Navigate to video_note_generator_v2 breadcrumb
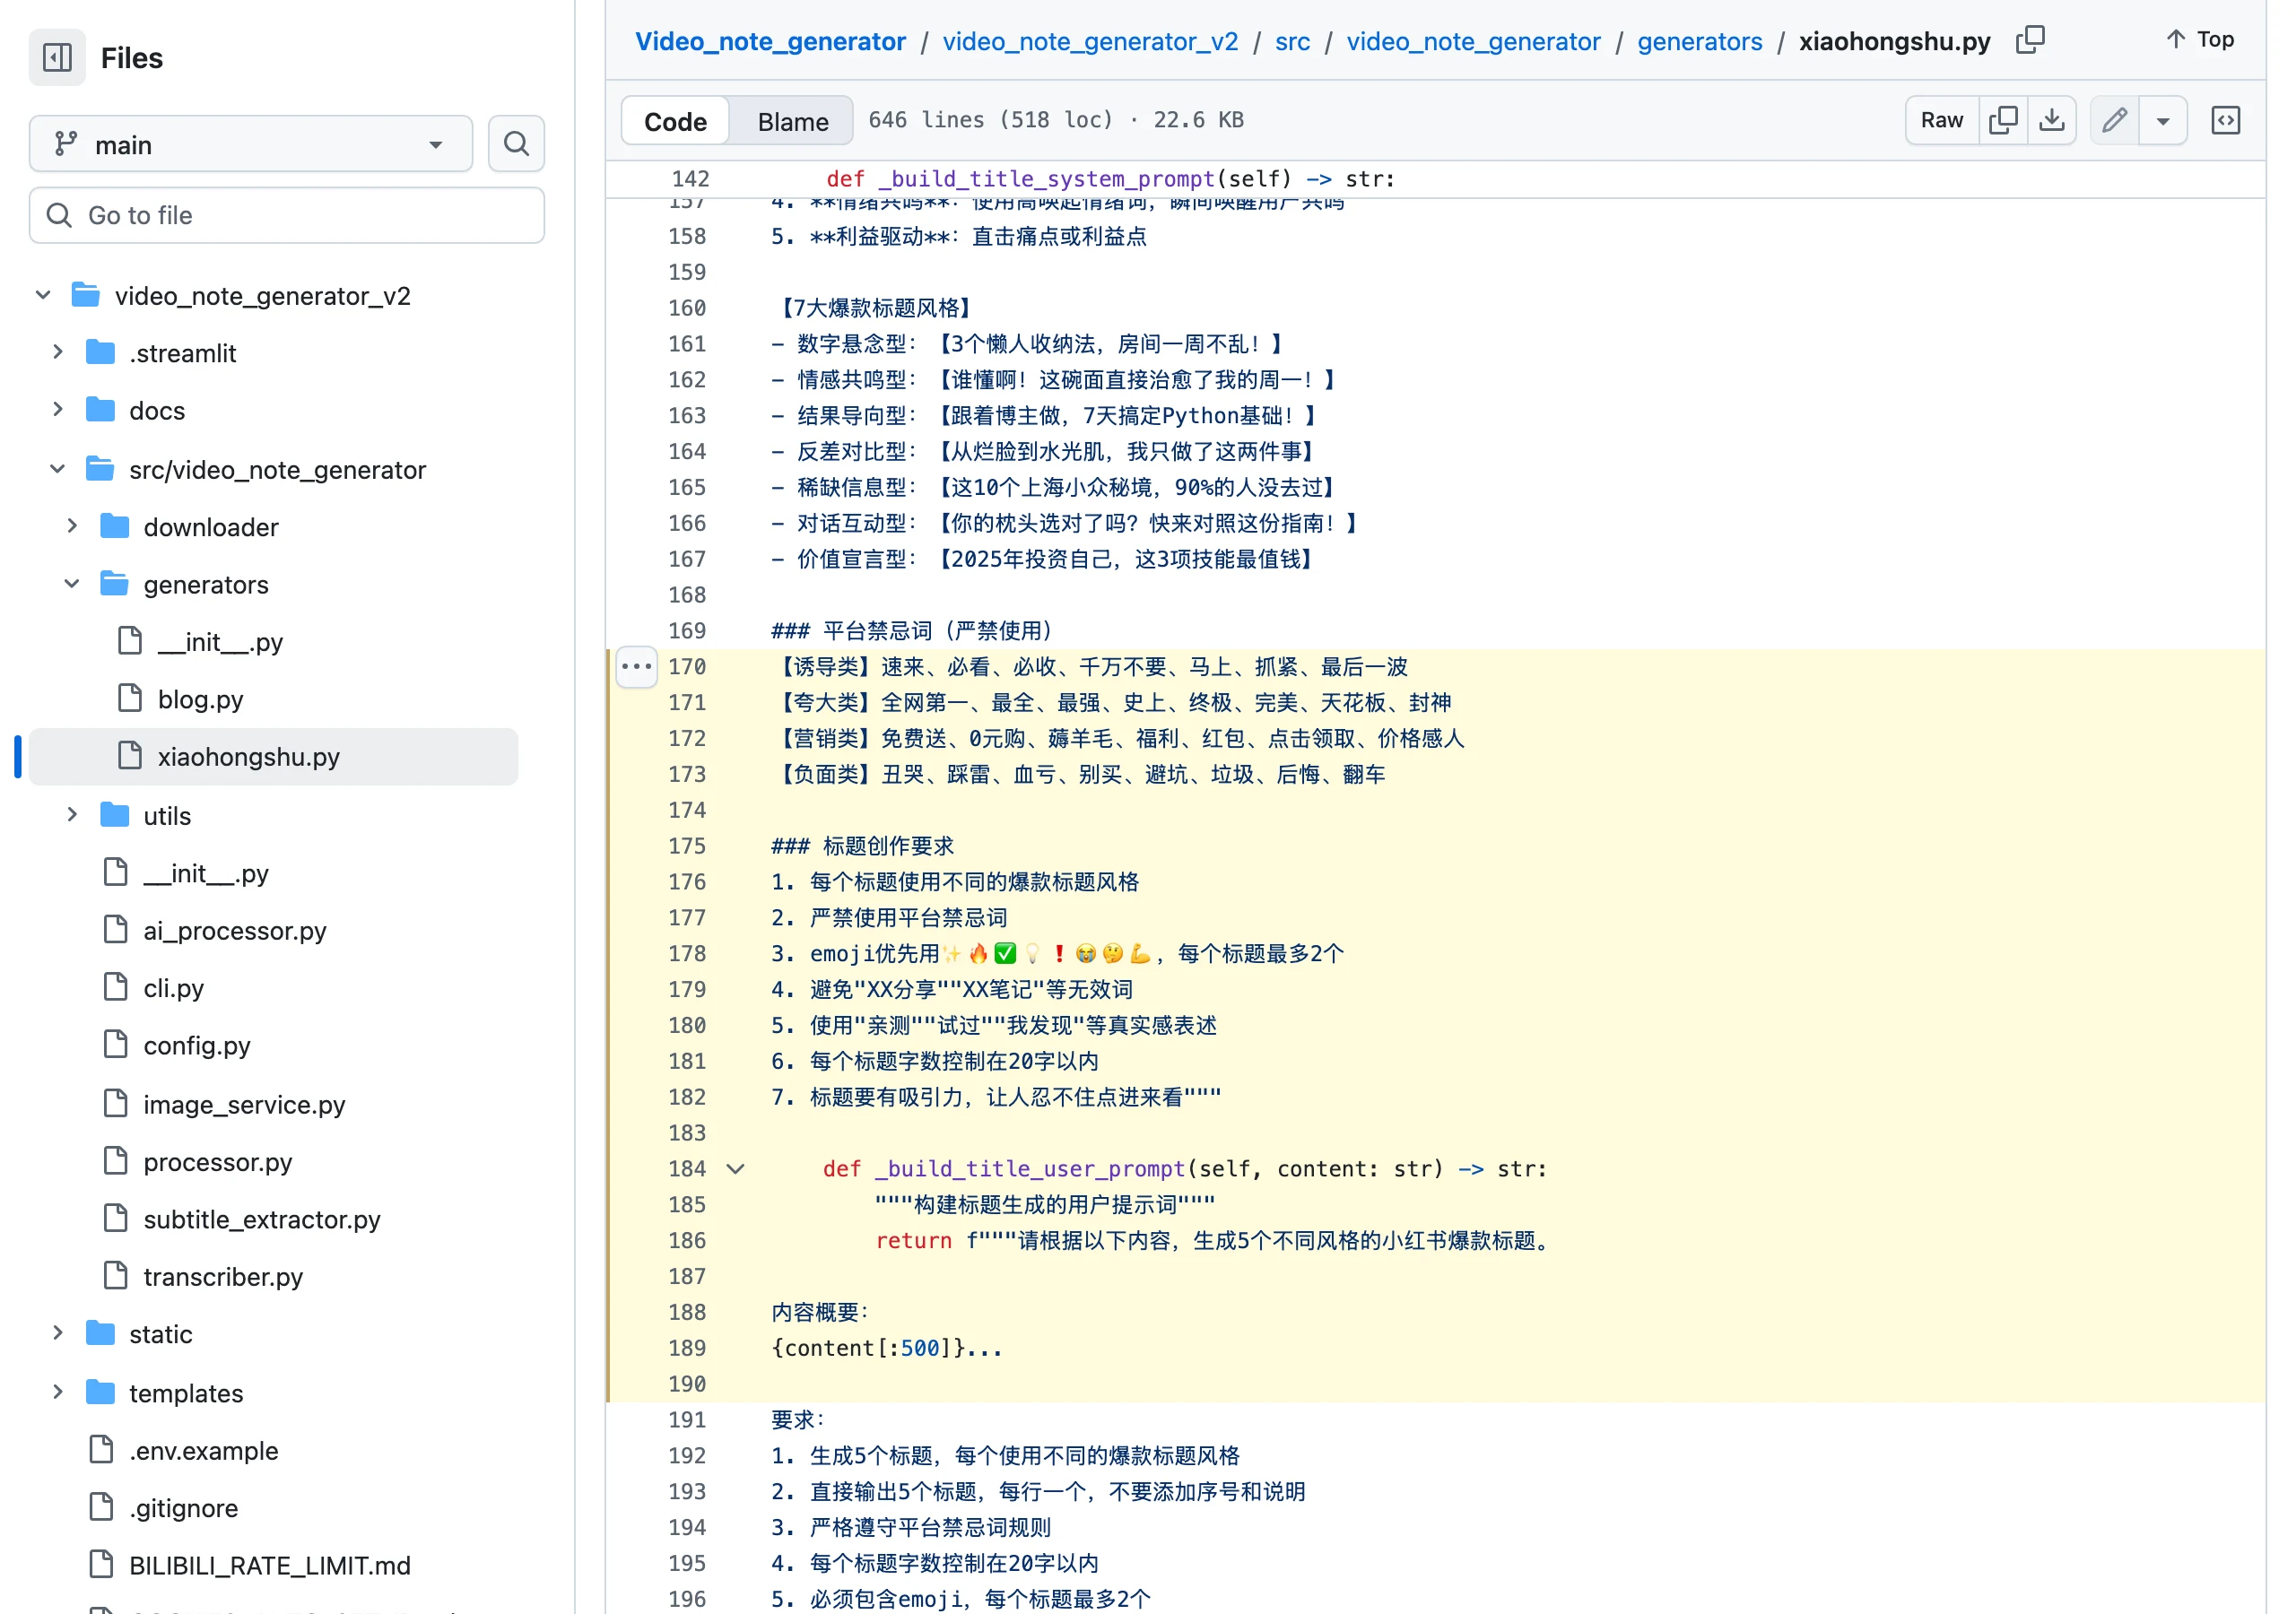 click(1090, 41)
